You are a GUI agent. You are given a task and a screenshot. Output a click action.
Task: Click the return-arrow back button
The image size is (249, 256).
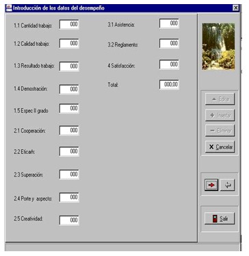(228, 185)
